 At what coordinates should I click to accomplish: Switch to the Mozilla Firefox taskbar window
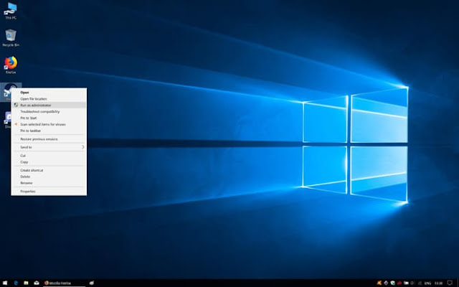point(64,283)
